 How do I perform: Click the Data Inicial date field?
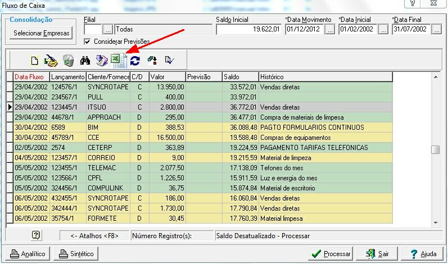point(358,29)
